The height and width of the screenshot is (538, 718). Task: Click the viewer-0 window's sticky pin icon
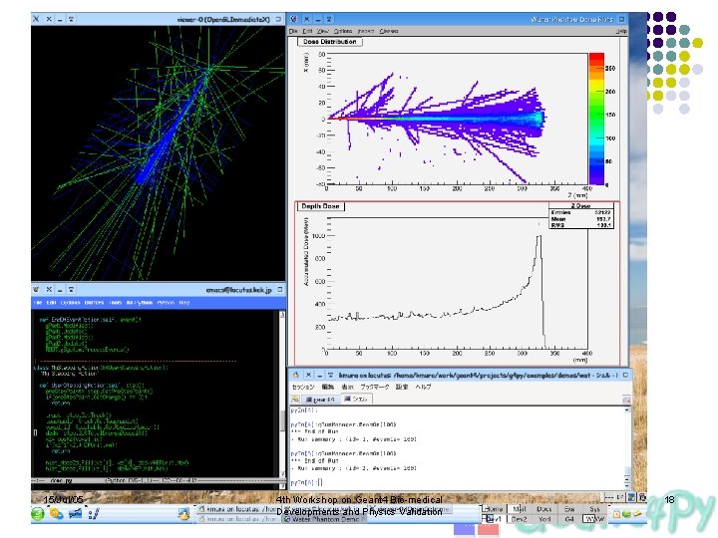point(71,19)
